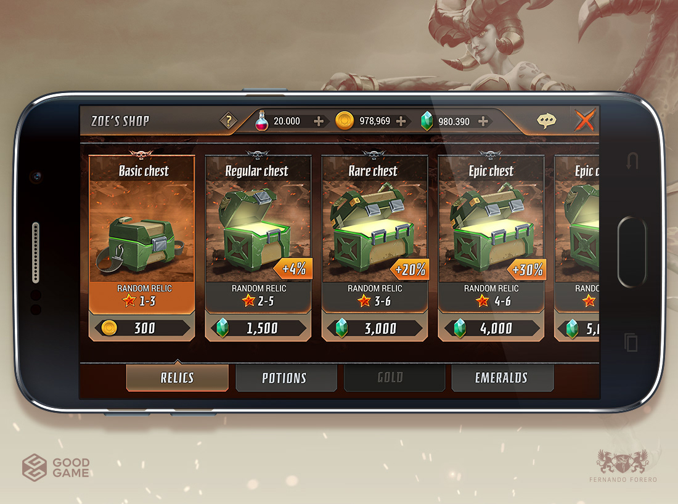Buy Basic chest for 300 gold
678x504 pixels.
(142, 328)
